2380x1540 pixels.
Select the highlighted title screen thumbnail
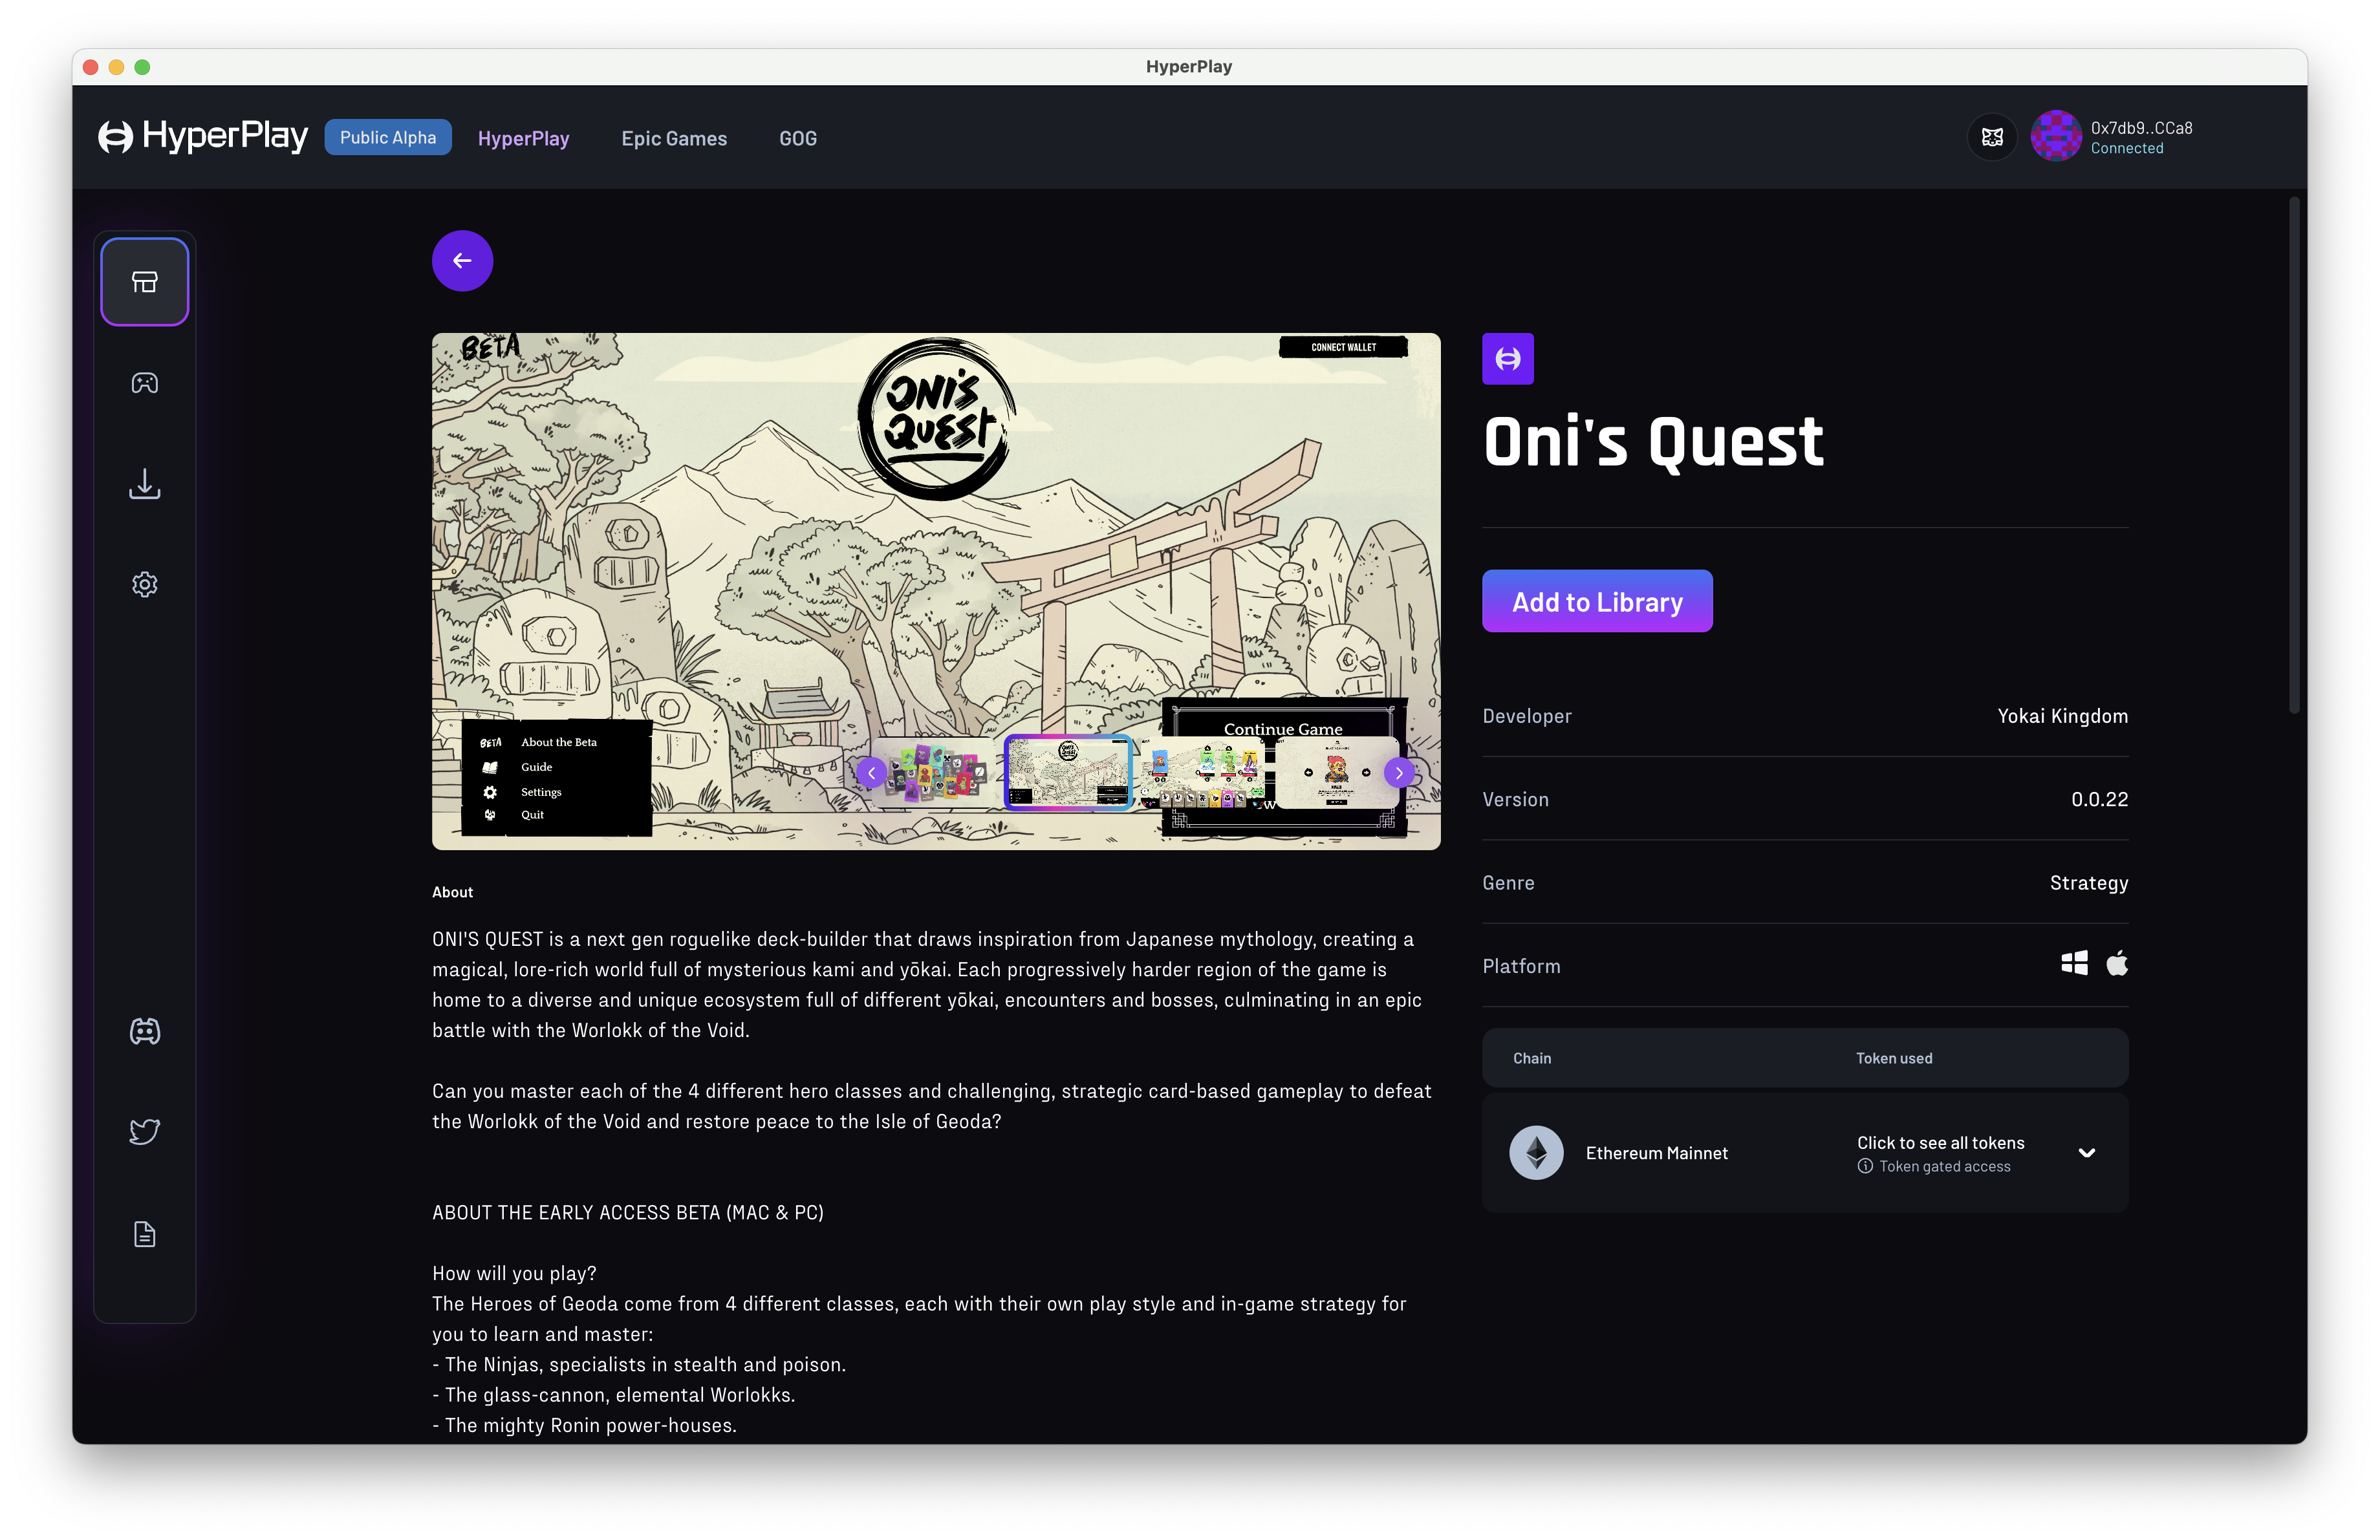coord(1068,771)
